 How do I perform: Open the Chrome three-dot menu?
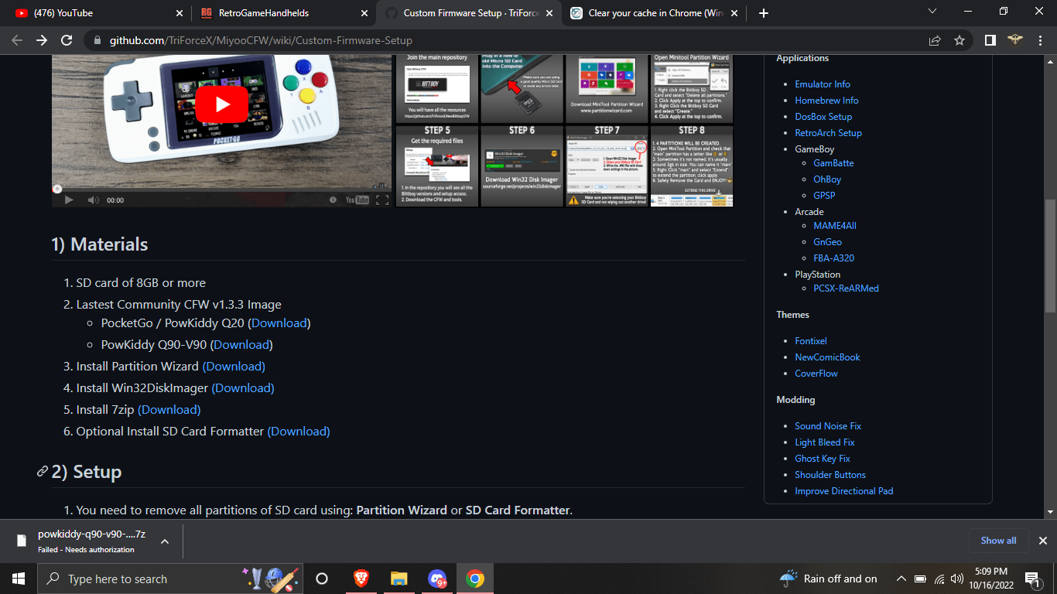tap(1040, 40)
